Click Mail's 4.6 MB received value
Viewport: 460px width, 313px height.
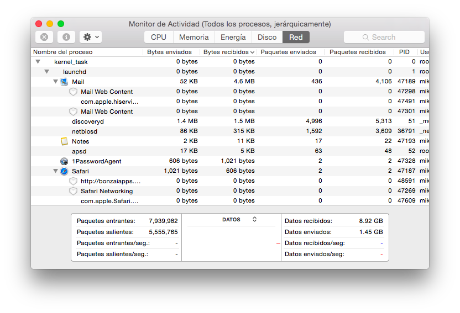244,81
